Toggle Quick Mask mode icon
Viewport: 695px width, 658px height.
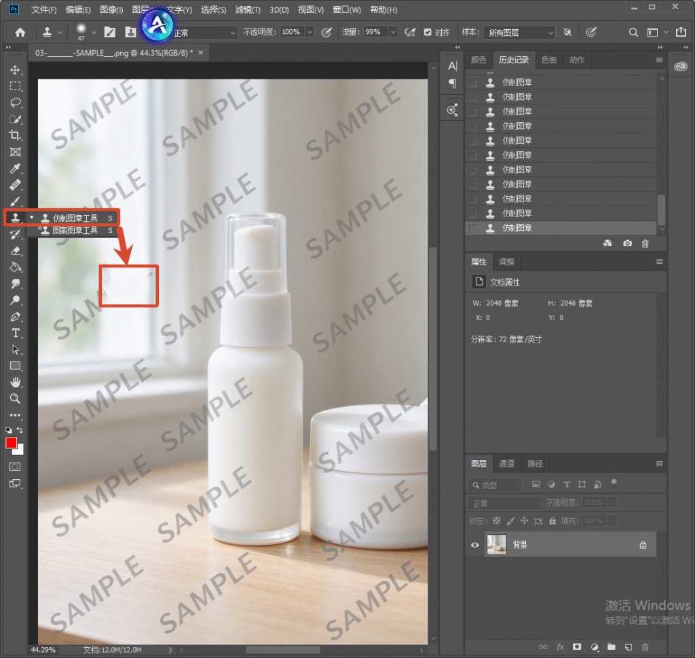(x=15, y=467)
